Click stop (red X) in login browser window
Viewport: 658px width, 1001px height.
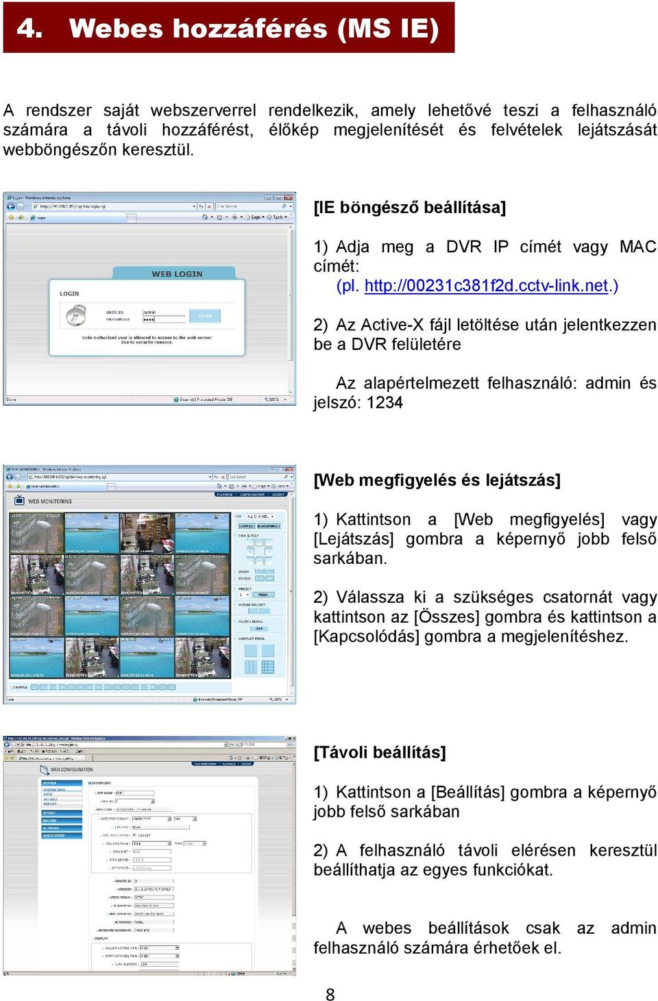(210, 206)
